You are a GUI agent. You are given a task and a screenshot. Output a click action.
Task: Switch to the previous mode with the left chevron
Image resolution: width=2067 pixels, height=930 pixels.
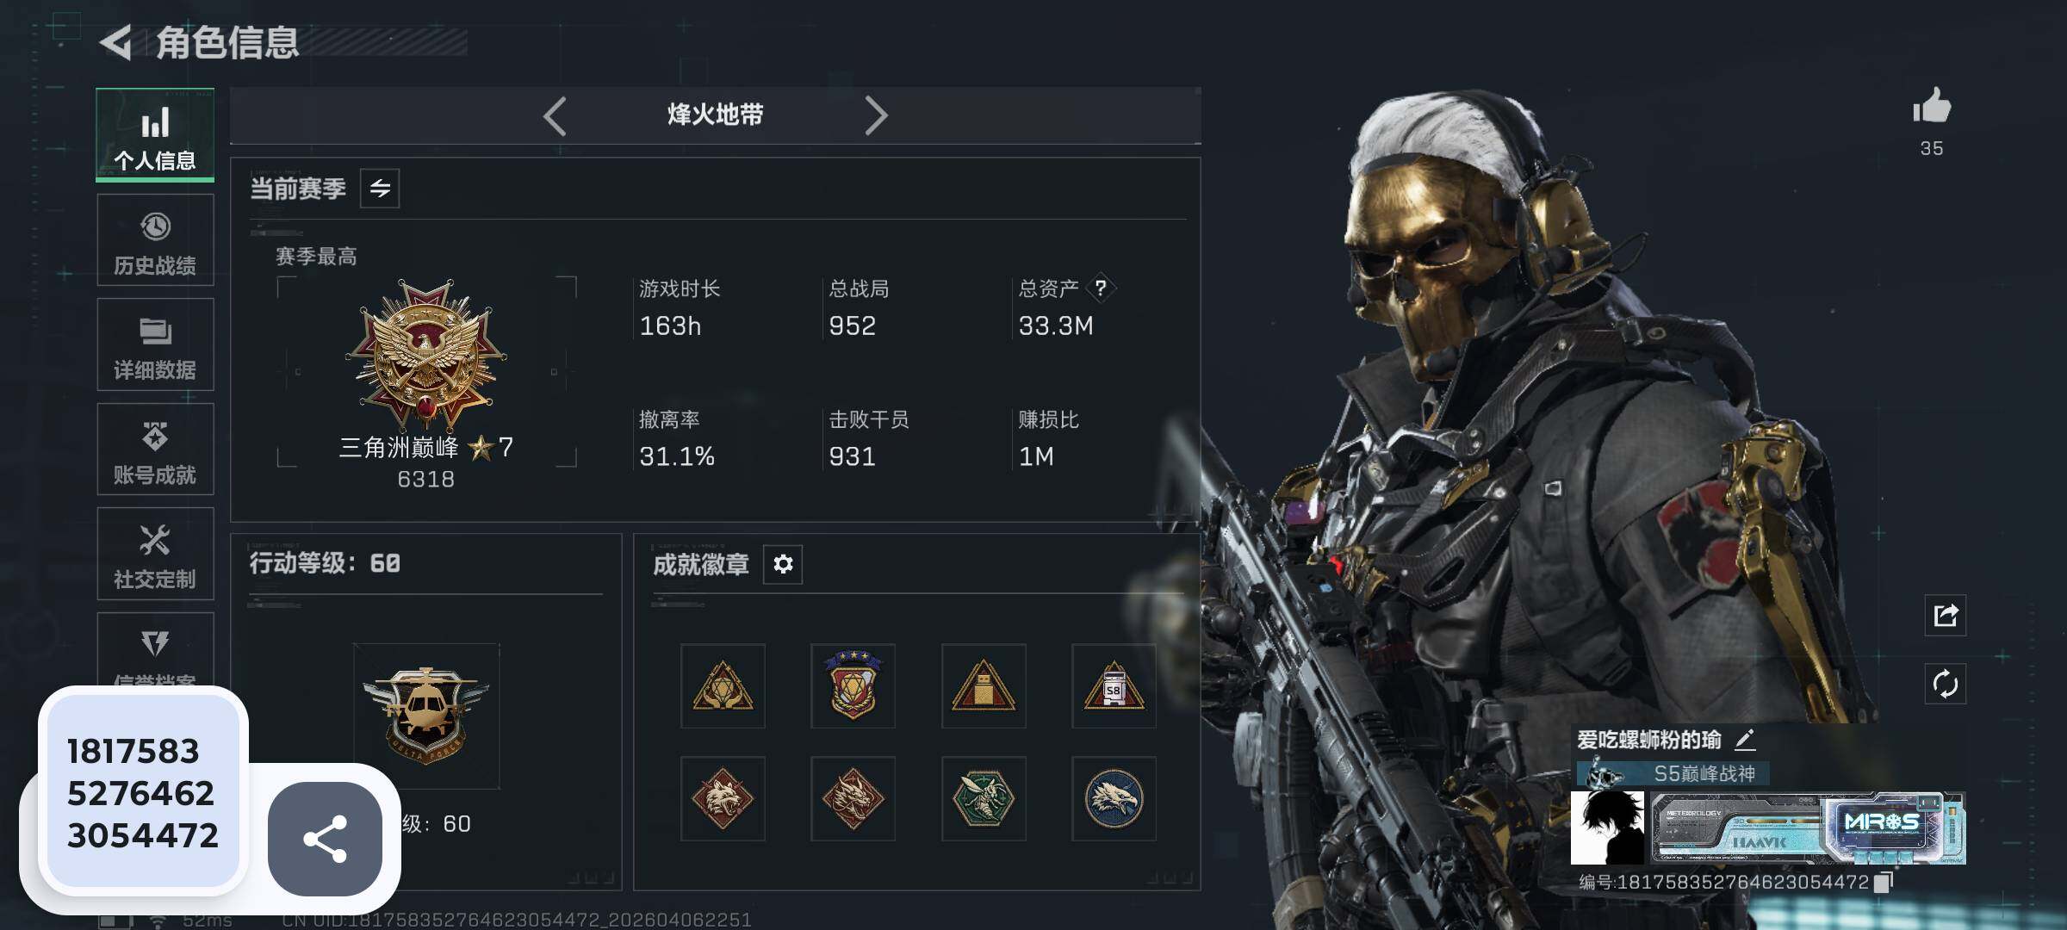(x=556, y=115)
